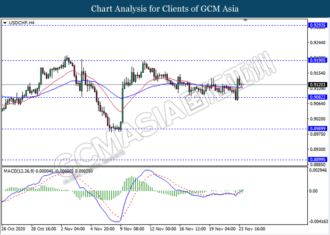Click the 0.92440 price axis value

pos(318,43)
